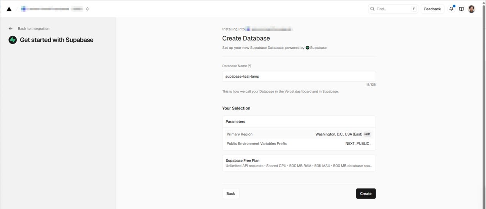Click the Your Selection heading
Screen dimensions: 486x209
(236, 108)
